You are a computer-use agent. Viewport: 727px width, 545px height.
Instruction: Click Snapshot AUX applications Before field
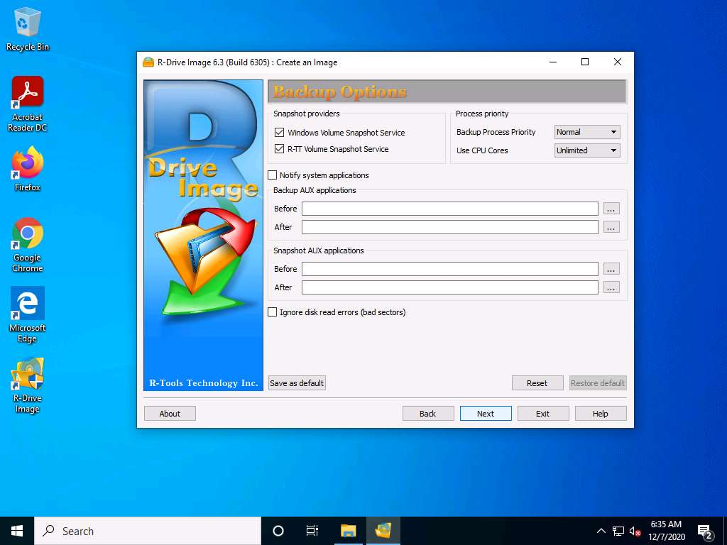449,269
